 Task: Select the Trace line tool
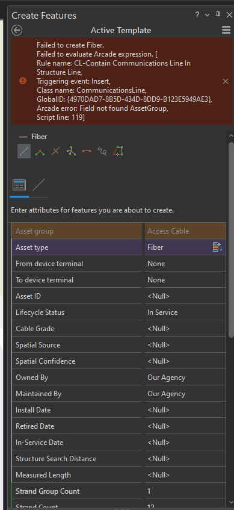tap(118, 151)
